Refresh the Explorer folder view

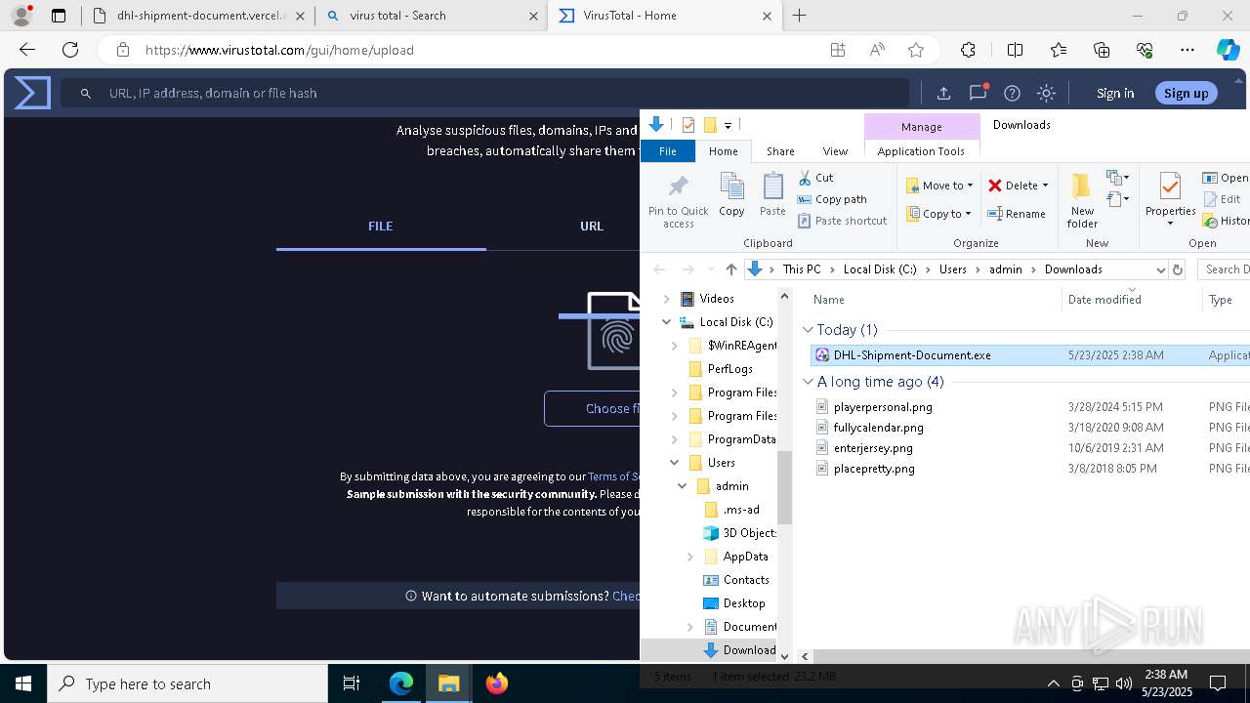tap(1178, 269)
